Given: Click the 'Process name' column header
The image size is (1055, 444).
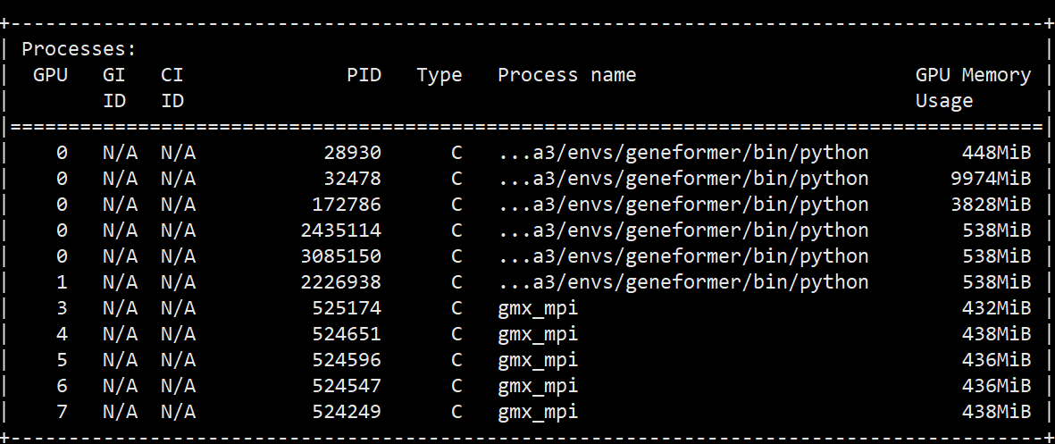Looking at the screenshot, I should coord(566,75).
